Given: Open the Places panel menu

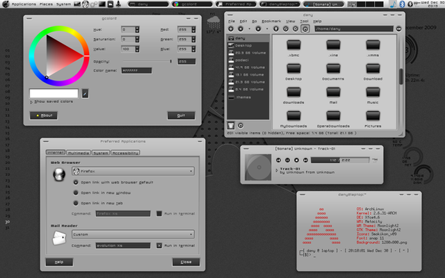Looking at the screenshot, I should pyautogui.click(x=46, y=4).
